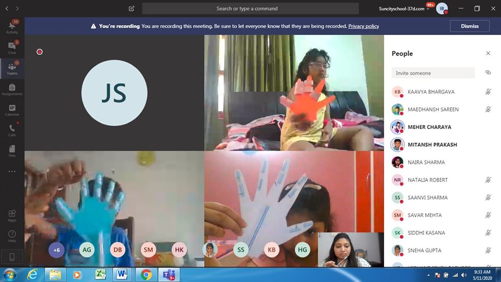Expand the more apps ellipsis menu
The image size is (501, 282).
(x=12, y=171)
